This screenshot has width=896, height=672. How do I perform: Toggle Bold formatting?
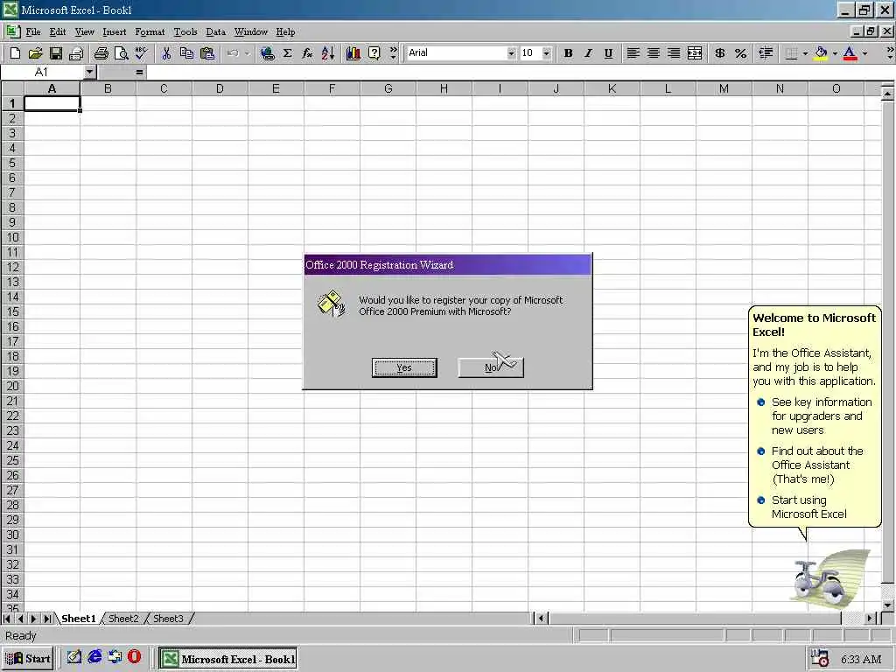pos(568,53)
